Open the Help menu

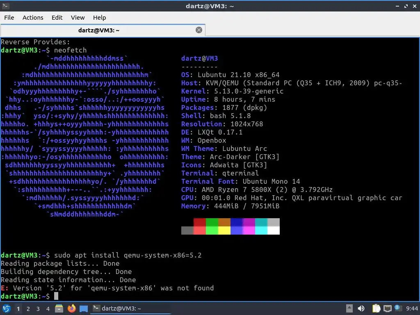(x=99, y=18)
